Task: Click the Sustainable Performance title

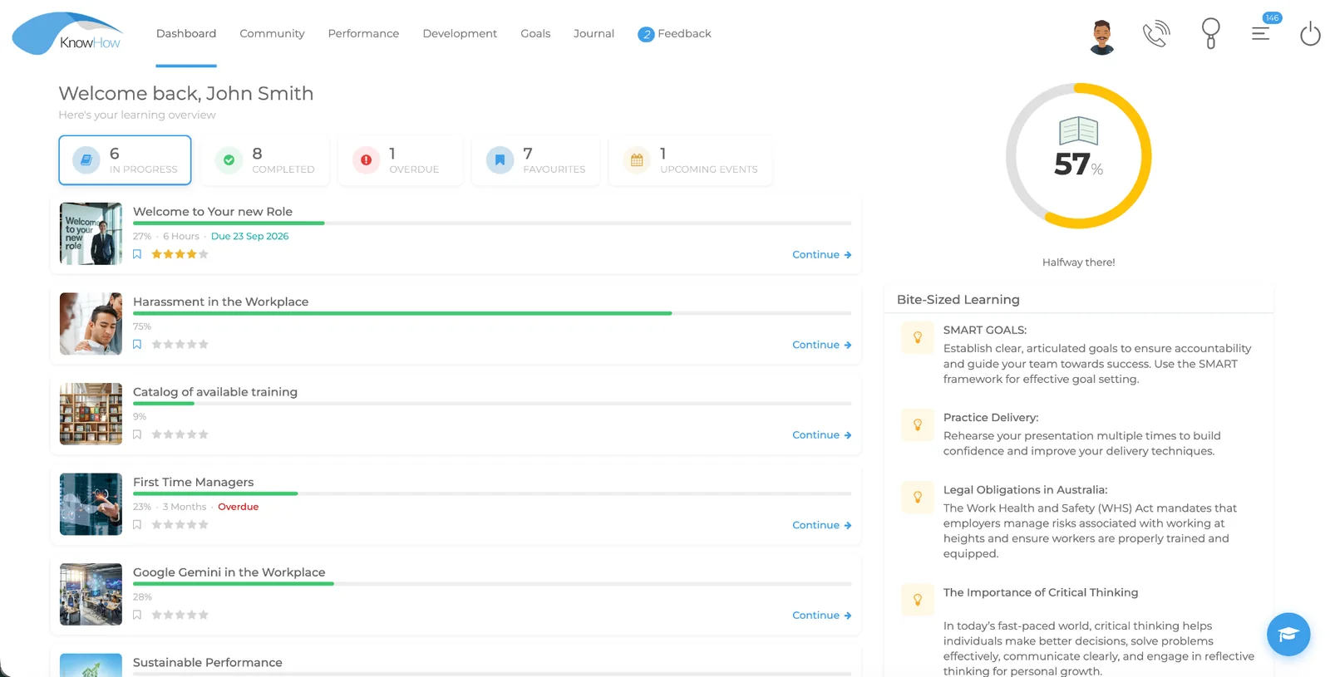Action: (208, 662)
